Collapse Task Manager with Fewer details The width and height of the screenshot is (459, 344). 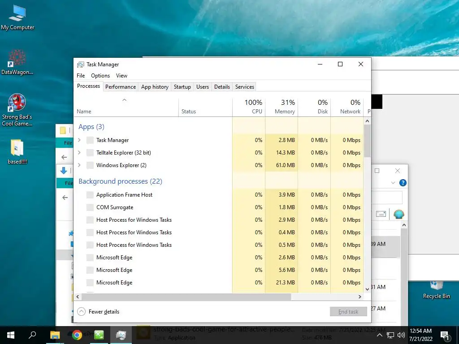(98, 312)
